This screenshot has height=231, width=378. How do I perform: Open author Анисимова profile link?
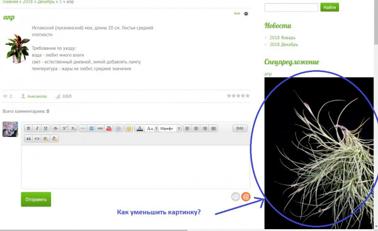click(x=37, y=97)
